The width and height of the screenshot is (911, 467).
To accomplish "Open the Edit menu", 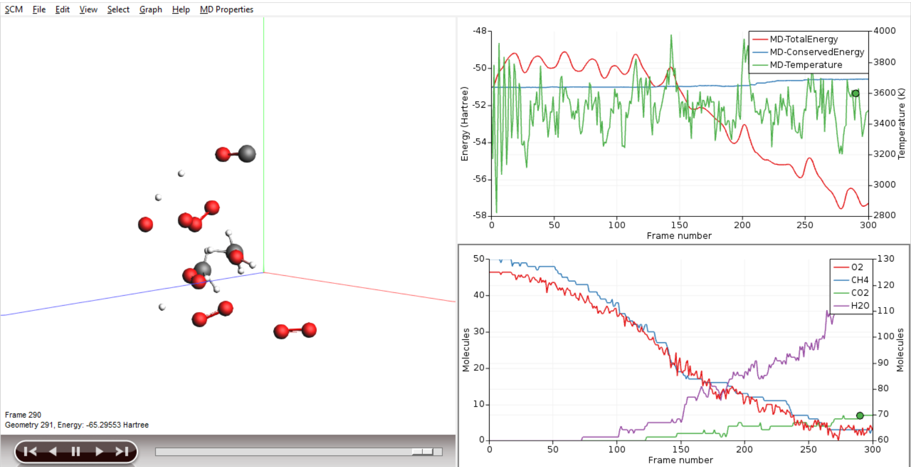I will click(62, 9).
